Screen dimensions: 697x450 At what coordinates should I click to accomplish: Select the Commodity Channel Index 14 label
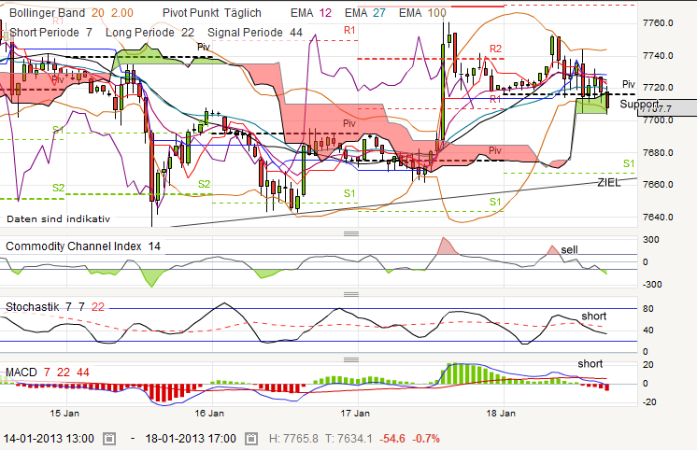click(x=83, y=246)
